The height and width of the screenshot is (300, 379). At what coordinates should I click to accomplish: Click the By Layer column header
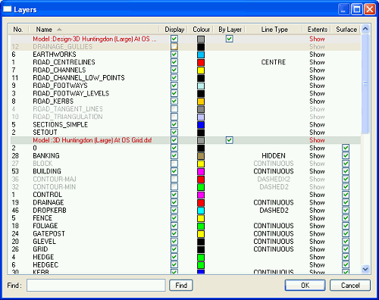point(230,30)
